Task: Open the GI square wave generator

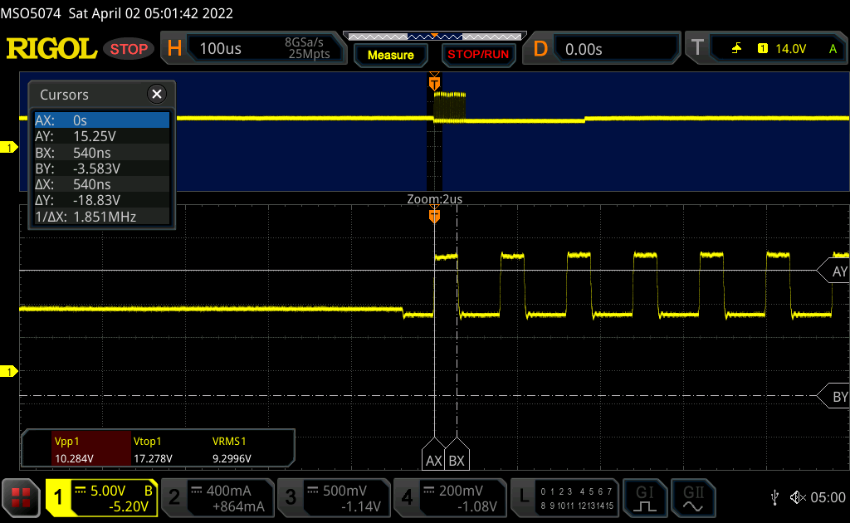Action: coord(644,497)
